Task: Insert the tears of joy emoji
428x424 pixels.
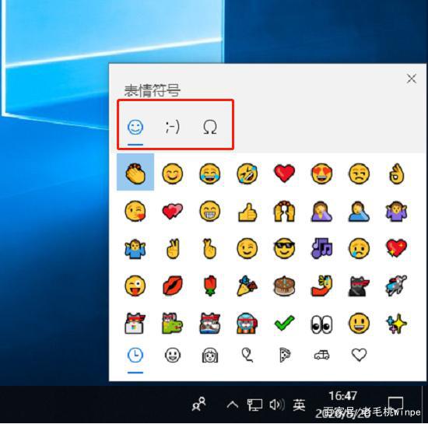Action: [x=210, y=173]
